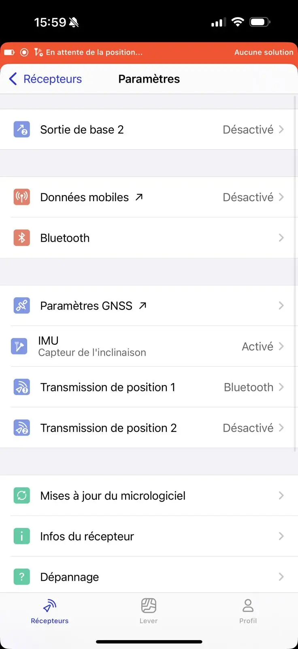The height and width of the screenshot is (649, 298).
Task: Tap the Dépannage question mark icon
Action: pyautogui.click(x=22, y=576)
